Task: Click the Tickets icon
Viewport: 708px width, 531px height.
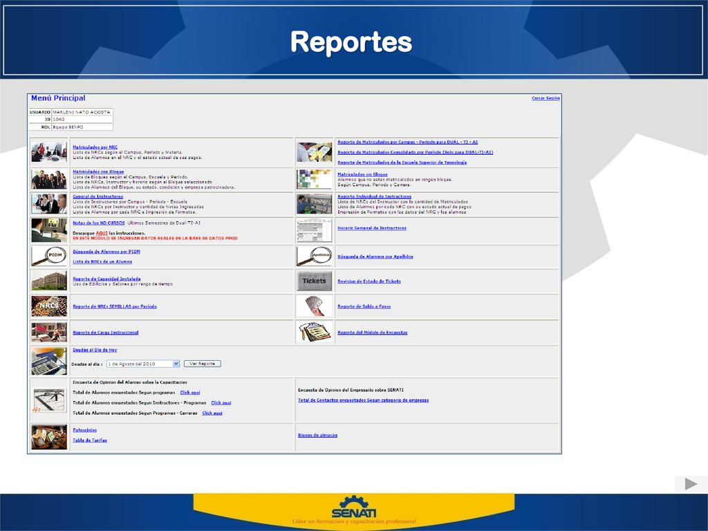Action: click(315, 281)
